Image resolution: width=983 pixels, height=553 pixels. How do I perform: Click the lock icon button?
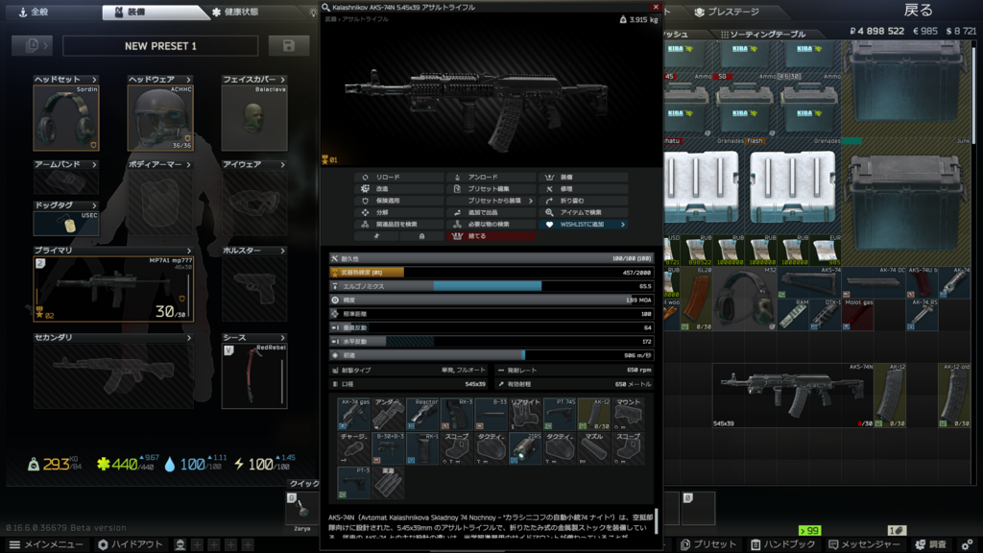421,236
